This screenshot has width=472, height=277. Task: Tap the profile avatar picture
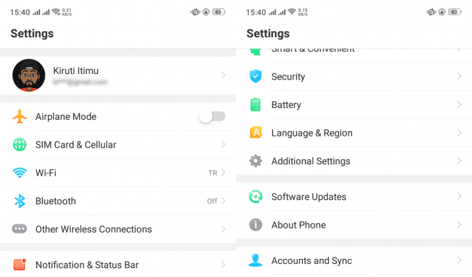point(29,75)
